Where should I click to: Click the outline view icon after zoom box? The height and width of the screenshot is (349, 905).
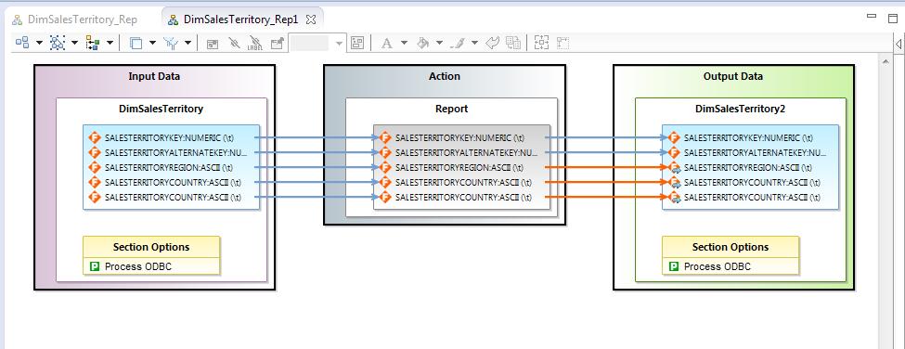(x=358, y=44)
